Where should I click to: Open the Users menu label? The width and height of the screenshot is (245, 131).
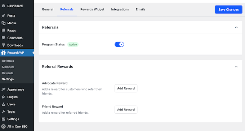point(12,104)
